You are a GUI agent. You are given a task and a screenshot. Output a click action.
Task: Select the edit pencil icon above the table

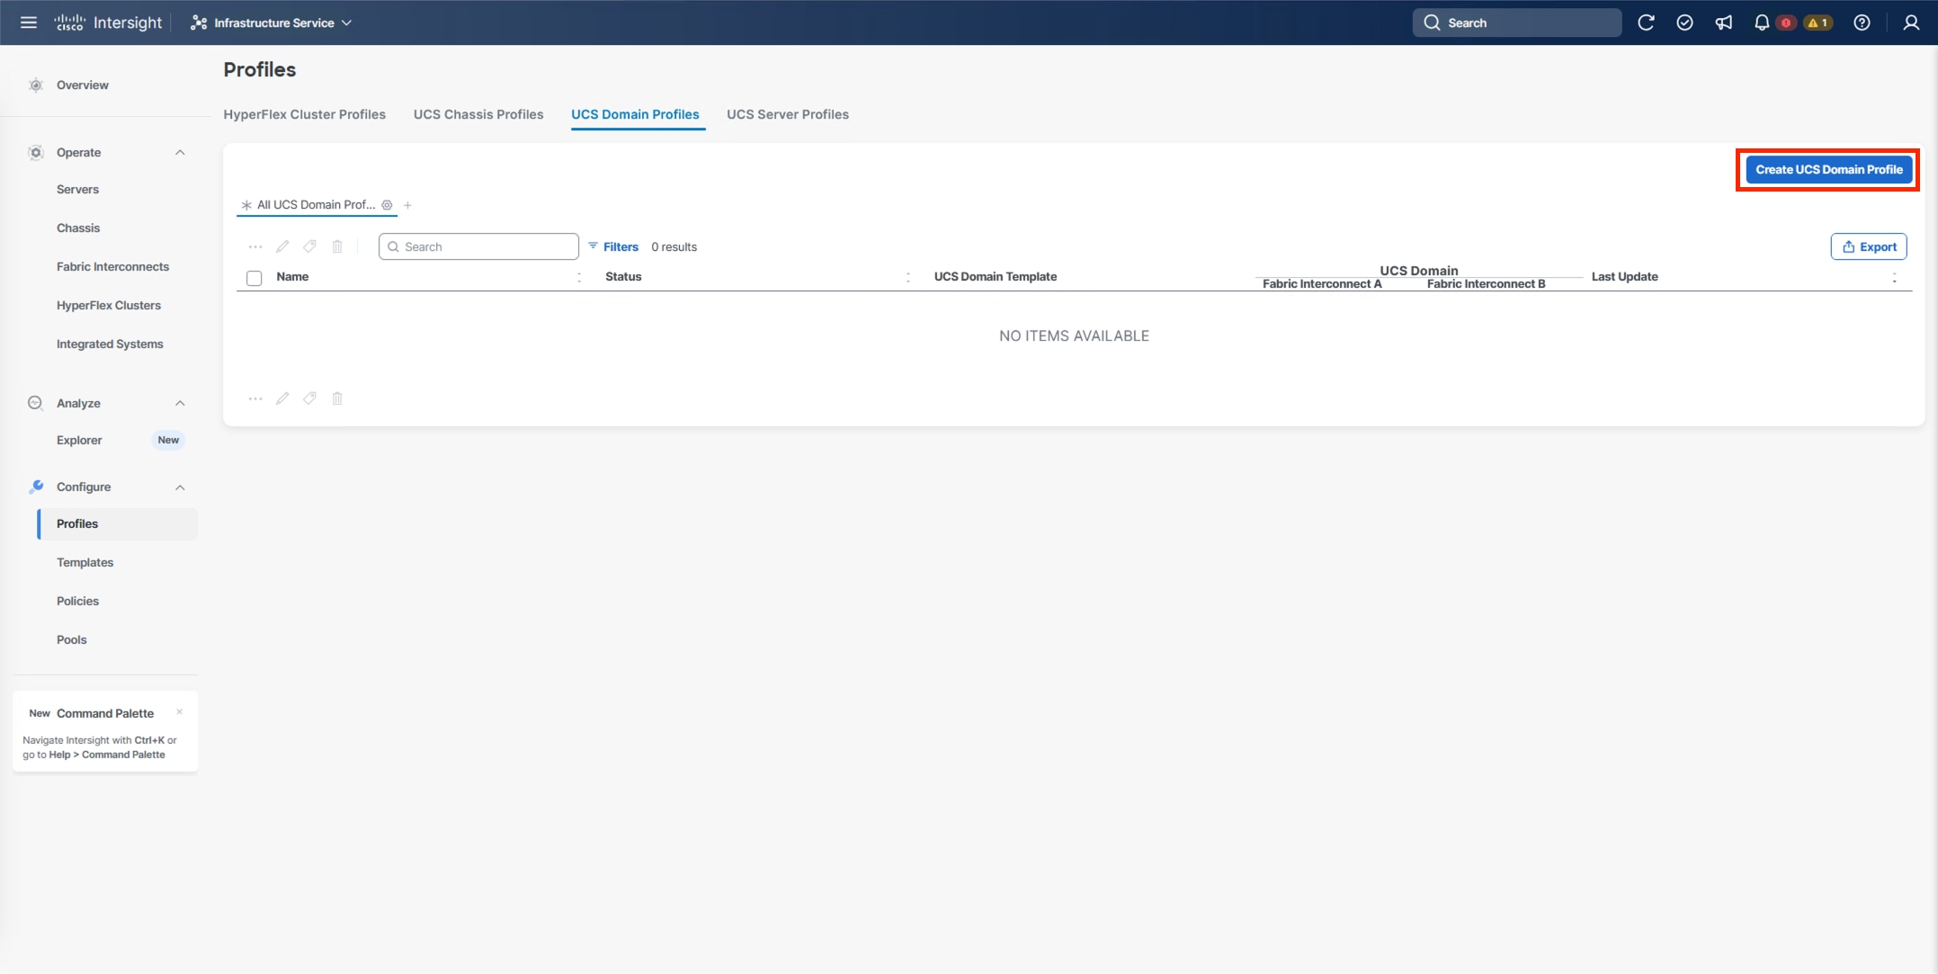tap(282, 246)
